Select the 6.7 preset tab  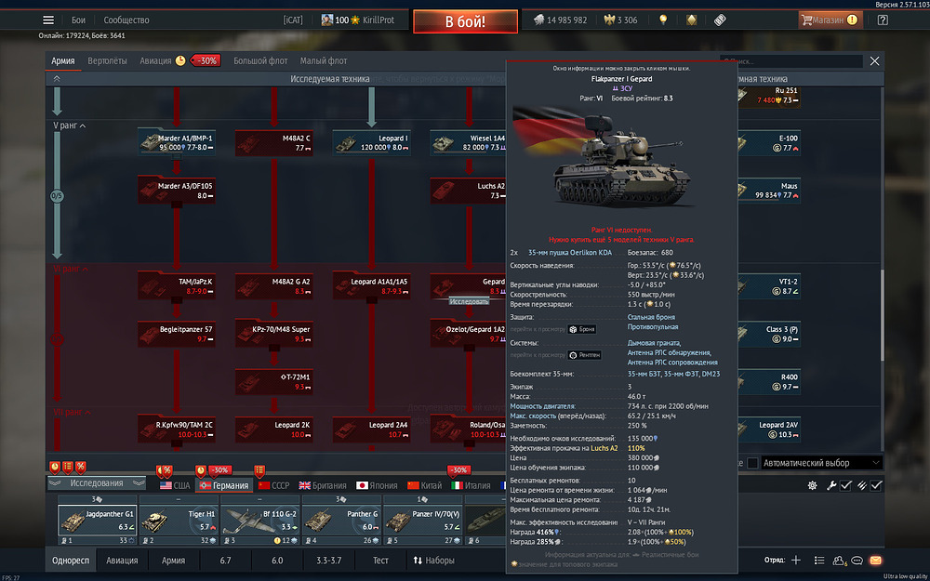(x=225, y=561)
